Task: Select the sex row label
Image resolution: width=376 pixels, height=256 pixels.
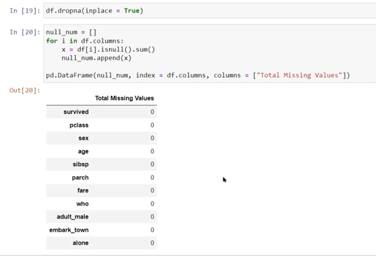Action: (x=83, y=138)
